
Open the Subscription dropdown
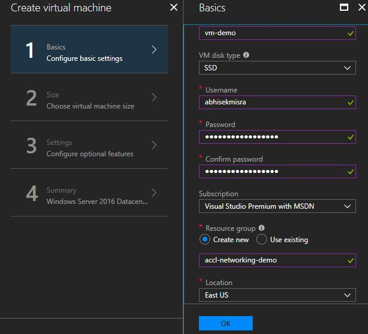click(277, 206)
